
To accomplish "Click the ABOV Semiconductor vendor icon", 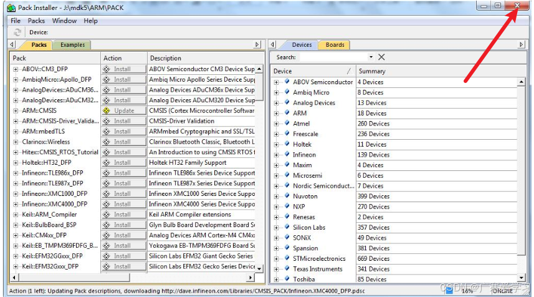I will pos(287,82).
